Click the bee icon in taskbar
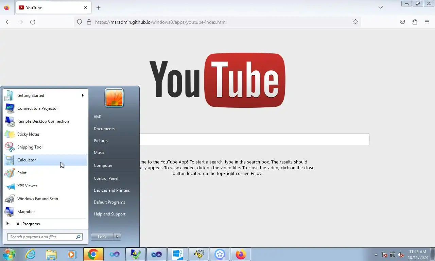The image size is (435, 261). [x=199, y=254]
